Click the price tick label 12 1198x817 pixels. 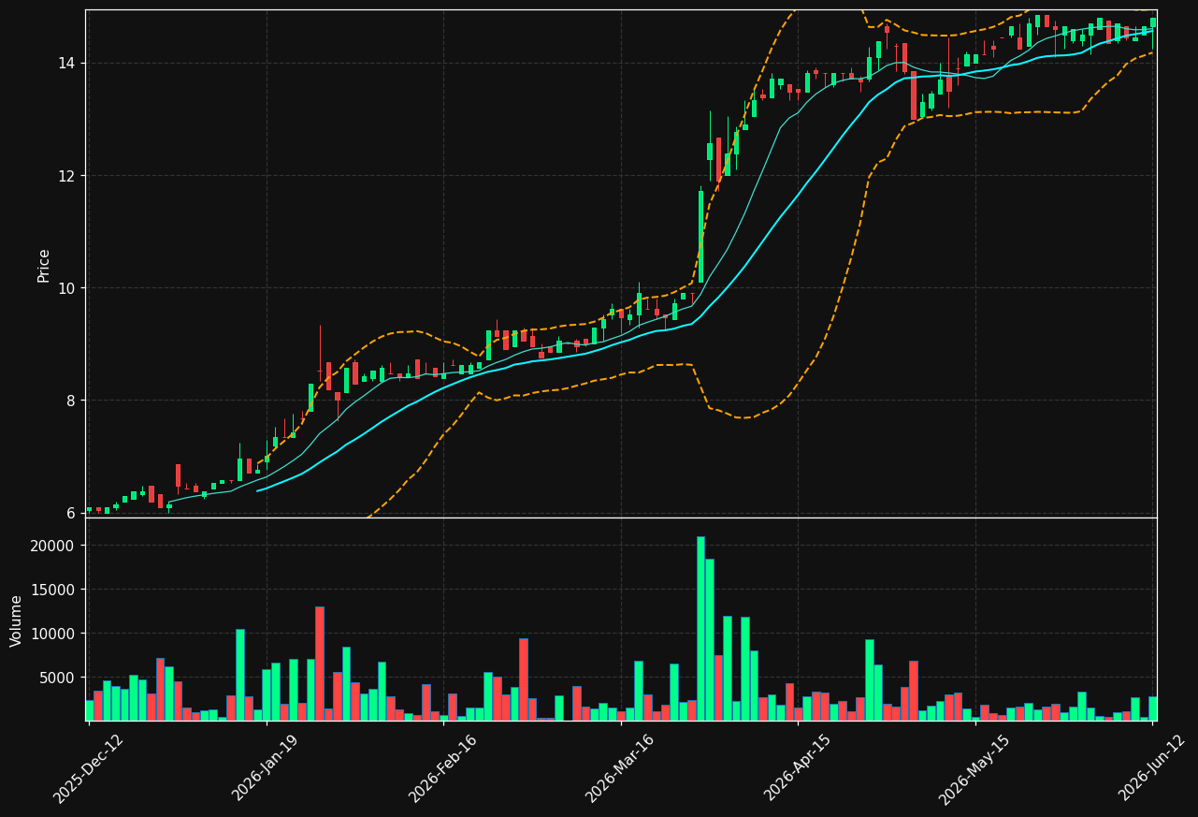67,176
